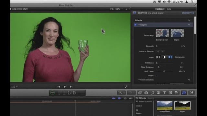Open the Wi-Fi menu bar icon
This screenshot has height=116, width=207.
coord(169,2)
